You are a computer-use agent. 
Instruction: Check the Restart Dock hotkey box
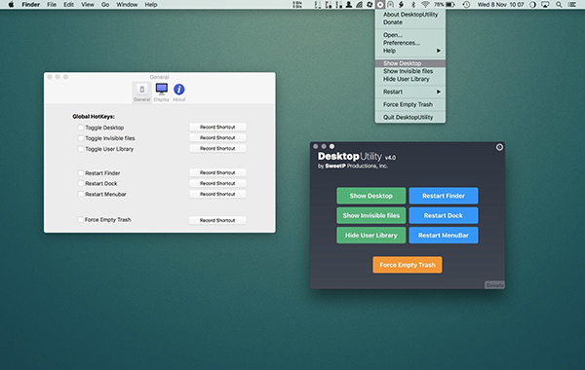click(x=81, y=183)
